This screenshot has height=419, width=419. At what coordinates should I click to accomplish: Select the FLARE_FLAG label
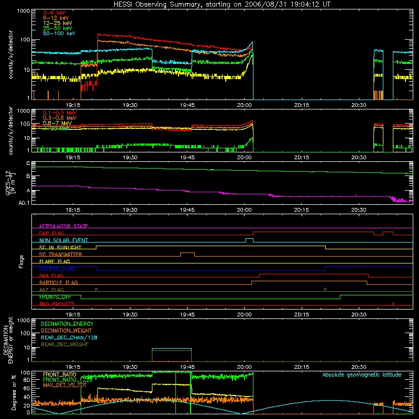pos(54,261)
